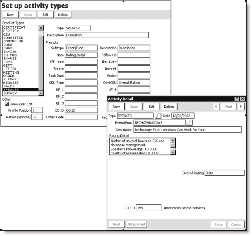Click the Print button
252x236 pixels.
[x=117, y=224]
